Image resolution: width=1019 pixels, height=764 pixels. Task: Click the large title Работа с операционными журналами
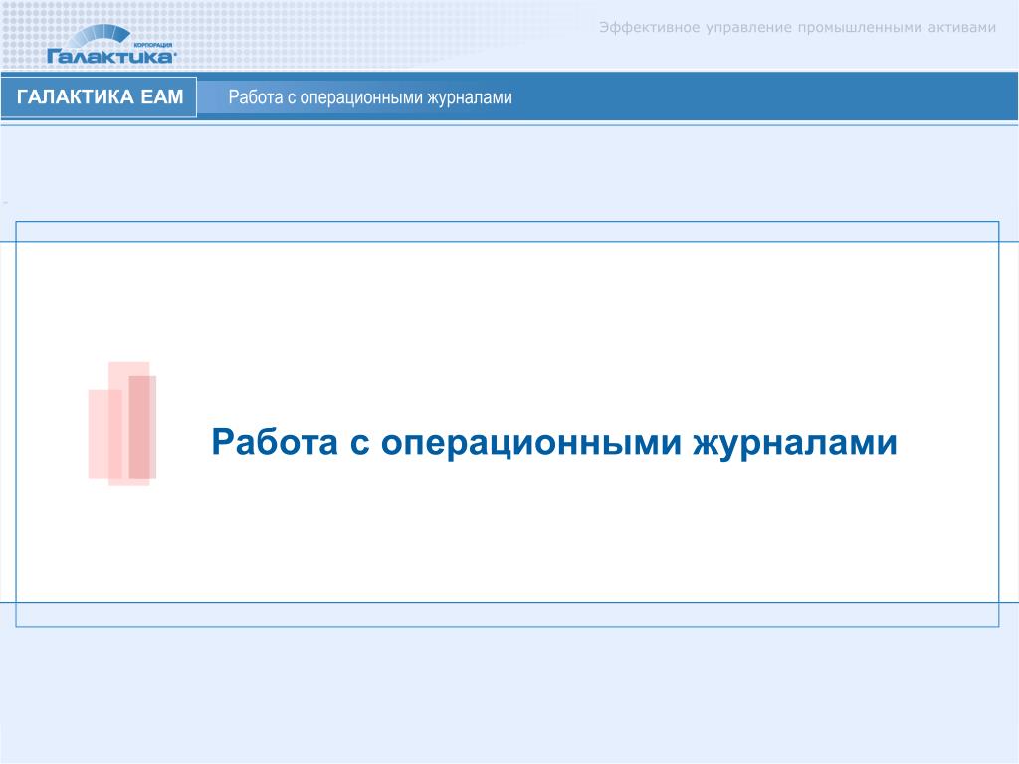pos(553,443)
